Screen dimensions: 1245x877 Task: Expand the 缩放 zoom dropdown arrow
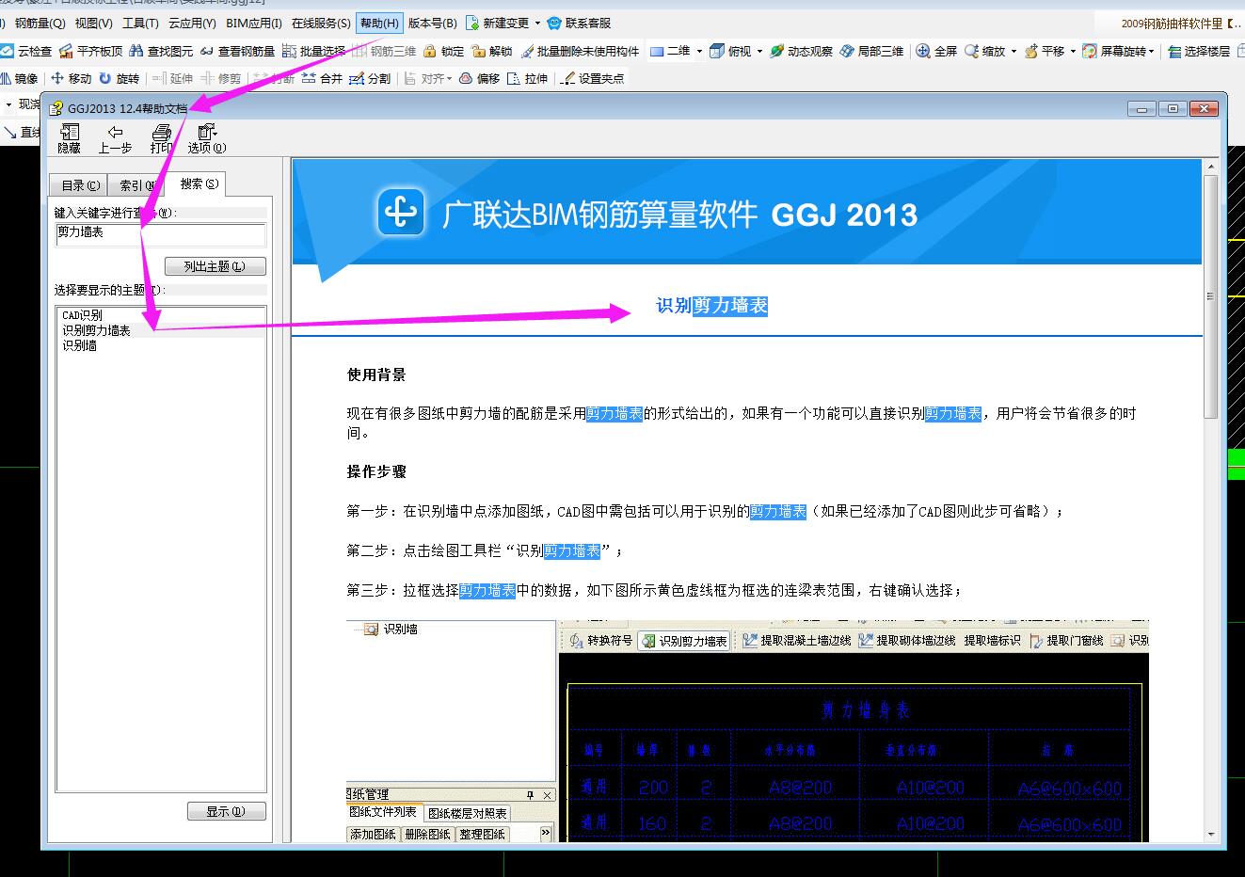coord(1014,52)
